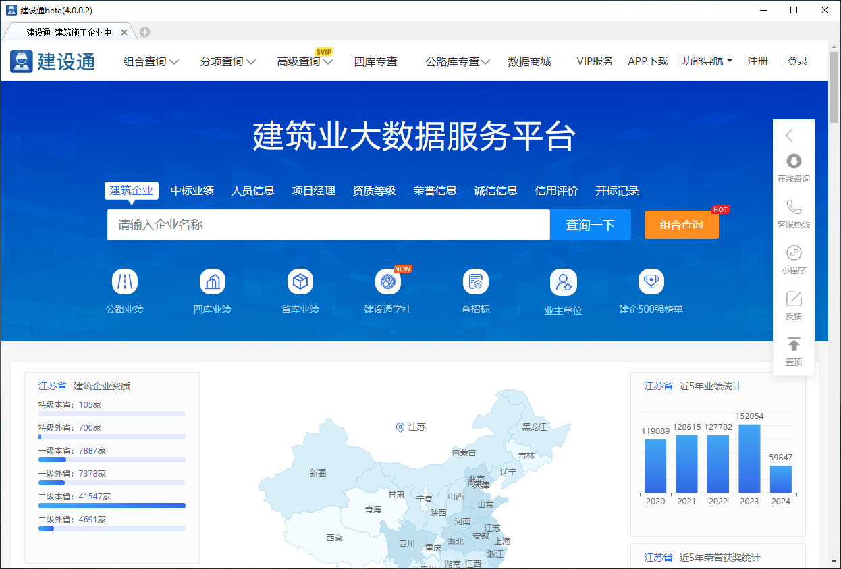Click the 小程序 sidebar icon
This screenshot has width=841, height=569.
tap(794, 252)
